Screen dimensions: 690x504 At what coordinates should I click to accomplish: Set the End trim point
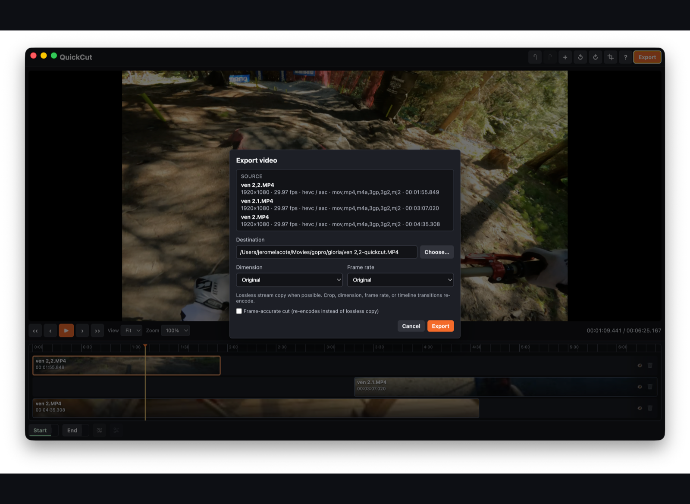[72, 430]
